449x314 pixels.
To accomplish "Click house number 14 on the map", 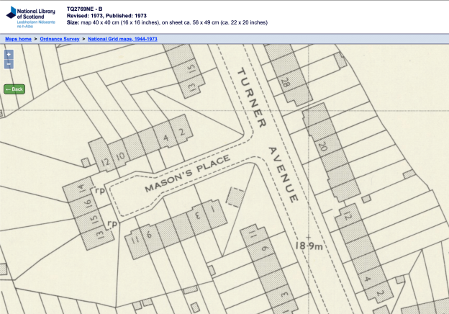I will tap(80, 190).
